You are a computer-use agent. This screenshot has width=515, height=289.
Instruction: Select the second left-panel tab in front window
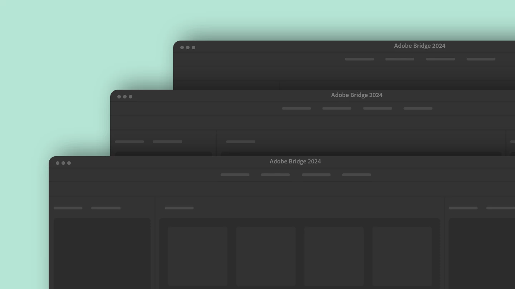(106, 208)
